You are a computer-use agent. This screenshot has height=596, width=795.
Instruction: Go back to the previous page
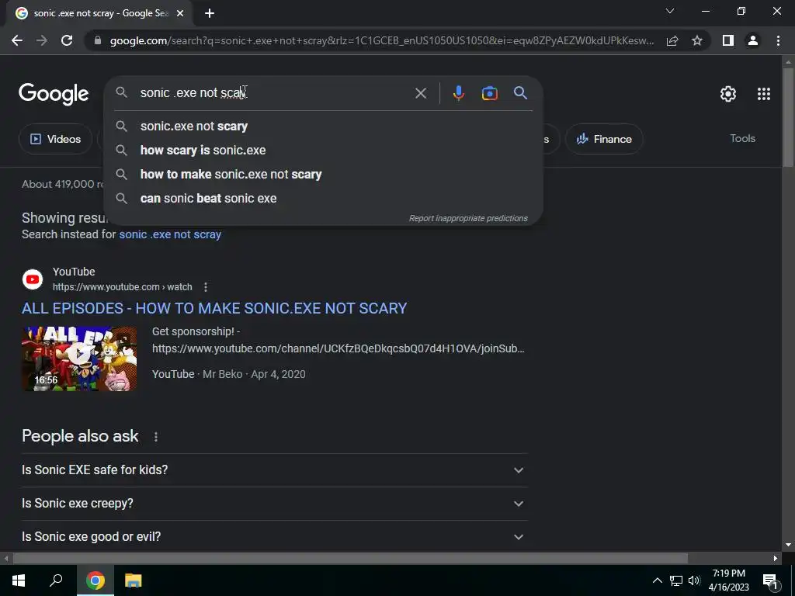tap(17, 40)
